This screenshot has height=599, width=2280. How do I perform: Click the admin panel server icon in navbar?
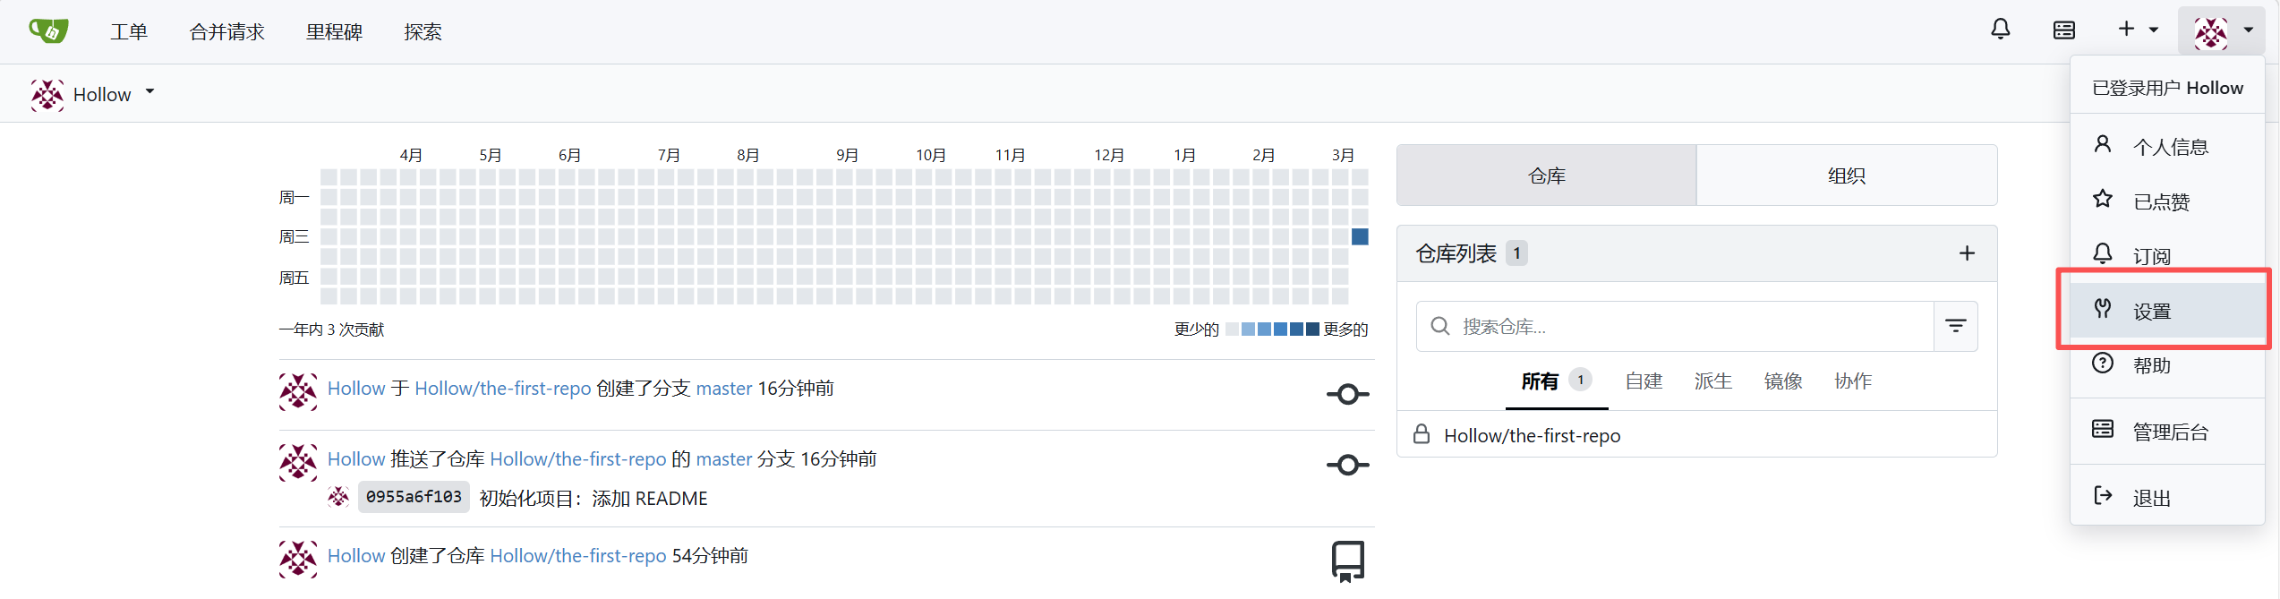(x=2063, y=30)
